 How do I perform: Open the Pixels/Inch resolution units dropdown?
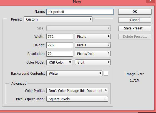(93, 54)
